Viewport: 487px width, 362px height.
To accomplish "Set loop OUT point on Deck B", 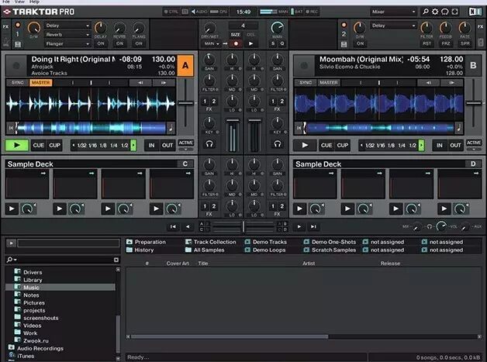I will tap(455, 145).
